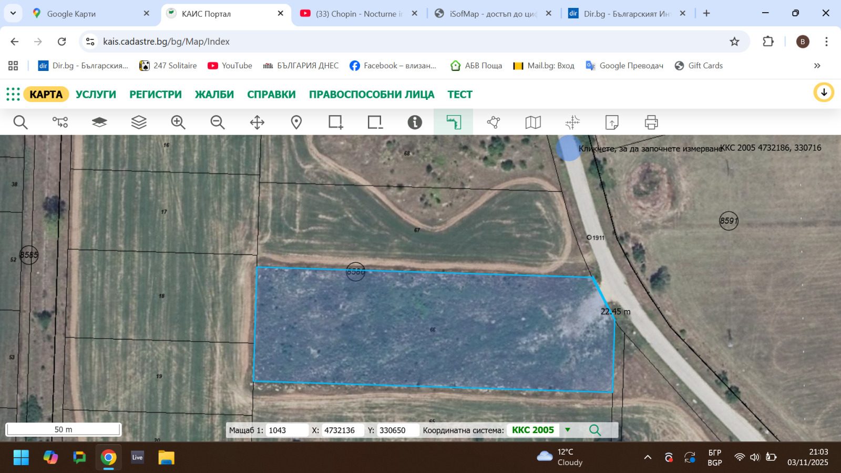Click the location pin marker tool

(x=296, y=122)
